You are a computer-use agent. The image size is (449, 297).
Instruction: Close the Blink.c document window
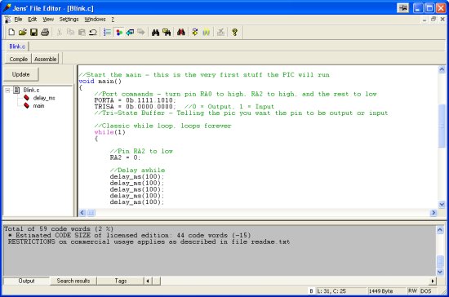[442, 19]
